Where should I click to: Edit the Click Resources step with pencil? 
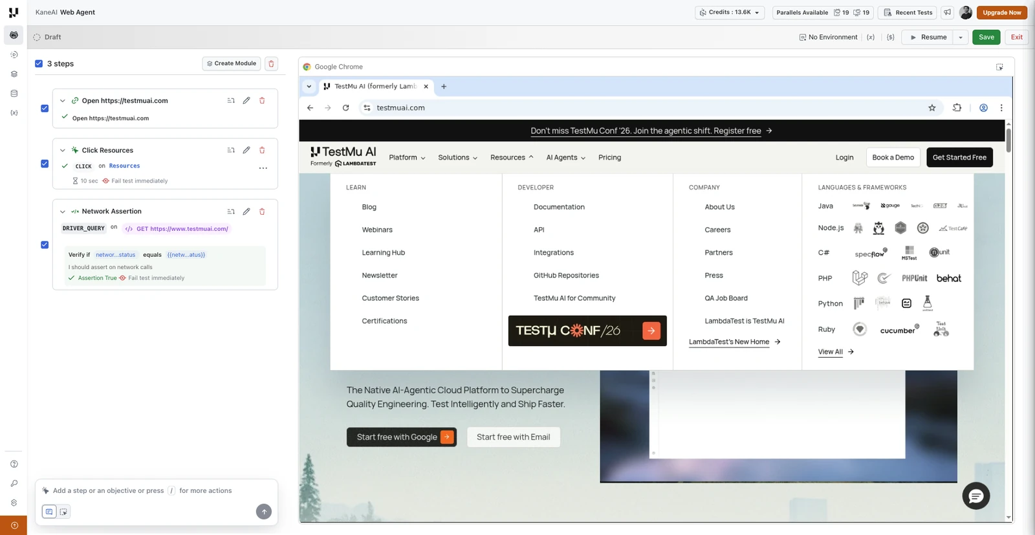(246, 150)
